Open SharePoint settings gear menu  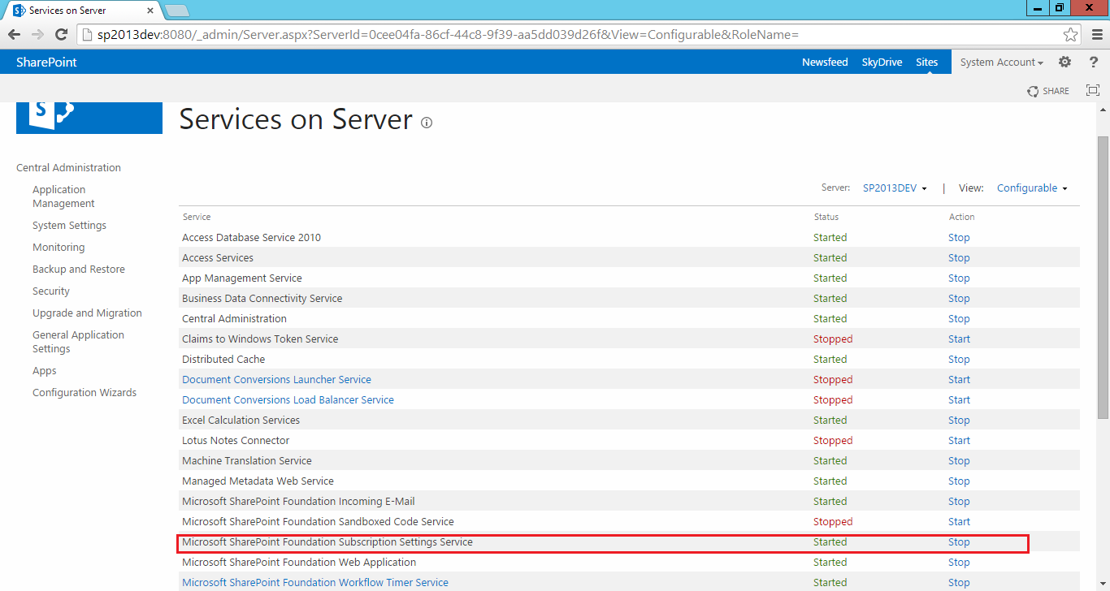(1065, 62)
